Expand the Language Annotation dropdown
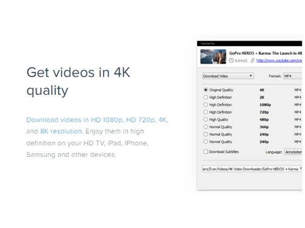This screenshot has width=305, height=228. (293, 152)
